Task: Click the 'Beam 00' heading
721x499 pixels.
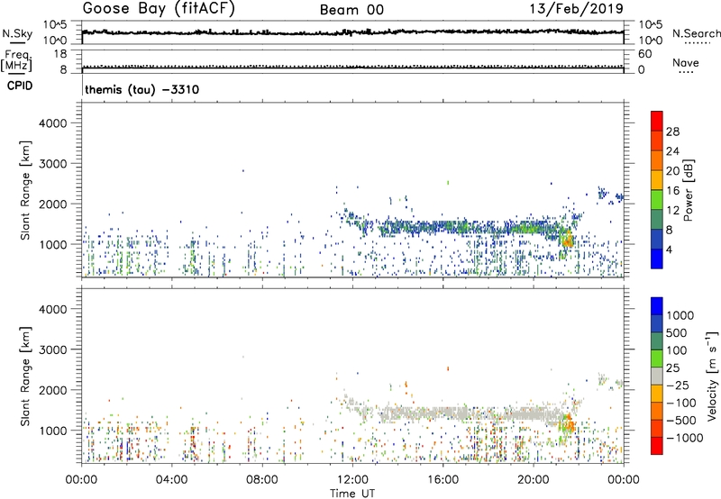Action: [x=352, y=10]
